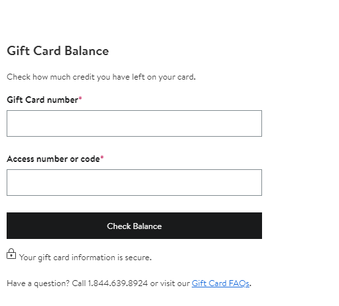Click the red asterisk beside Access number or code

pos(102,157)
